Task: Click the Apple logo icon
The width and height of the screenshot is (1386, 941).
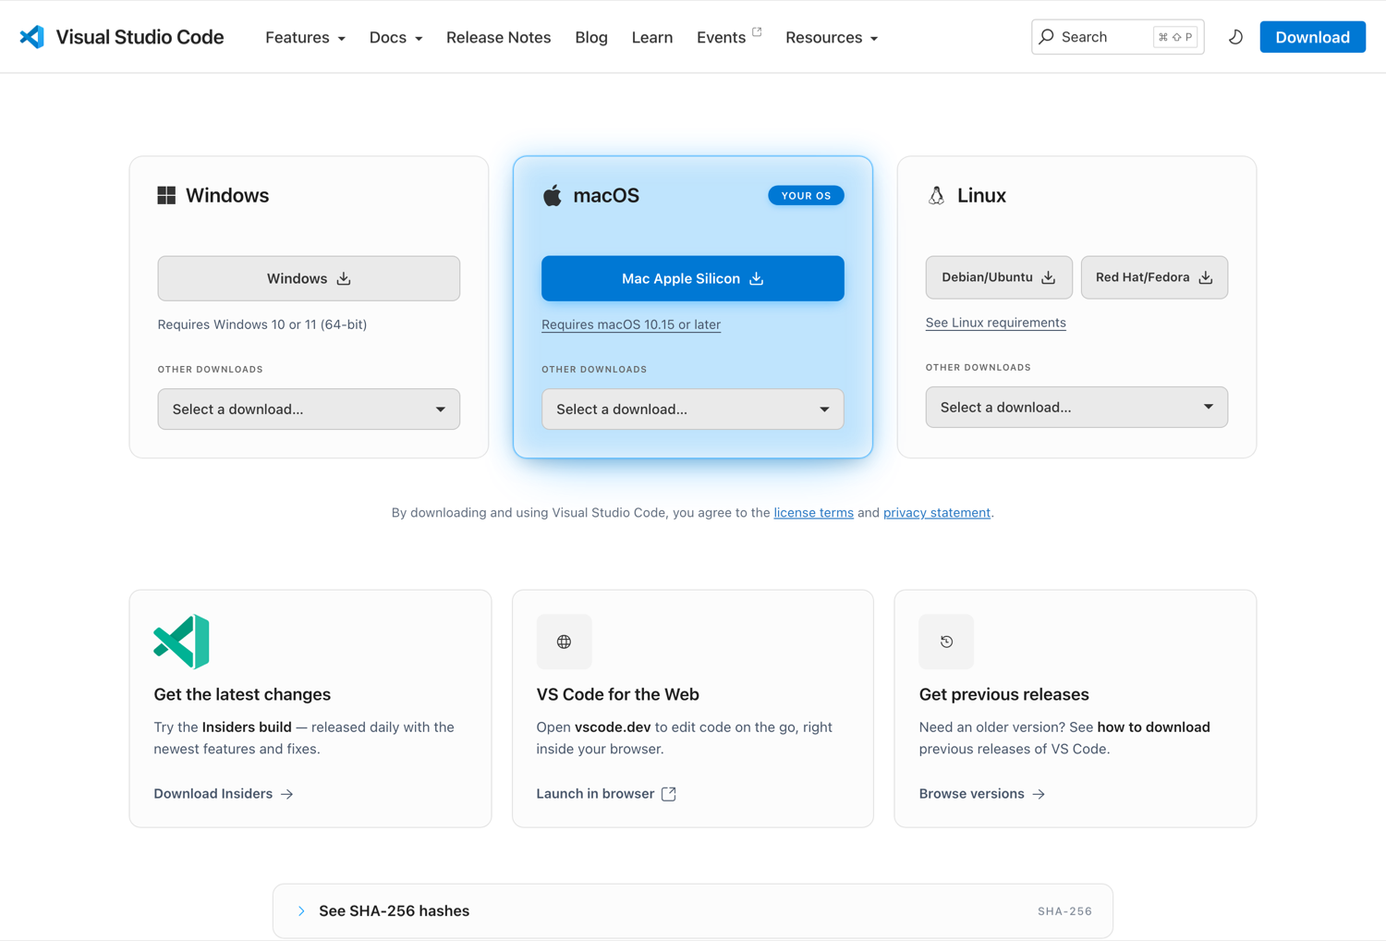Action: pyautogui.click(x=553, y=195)
